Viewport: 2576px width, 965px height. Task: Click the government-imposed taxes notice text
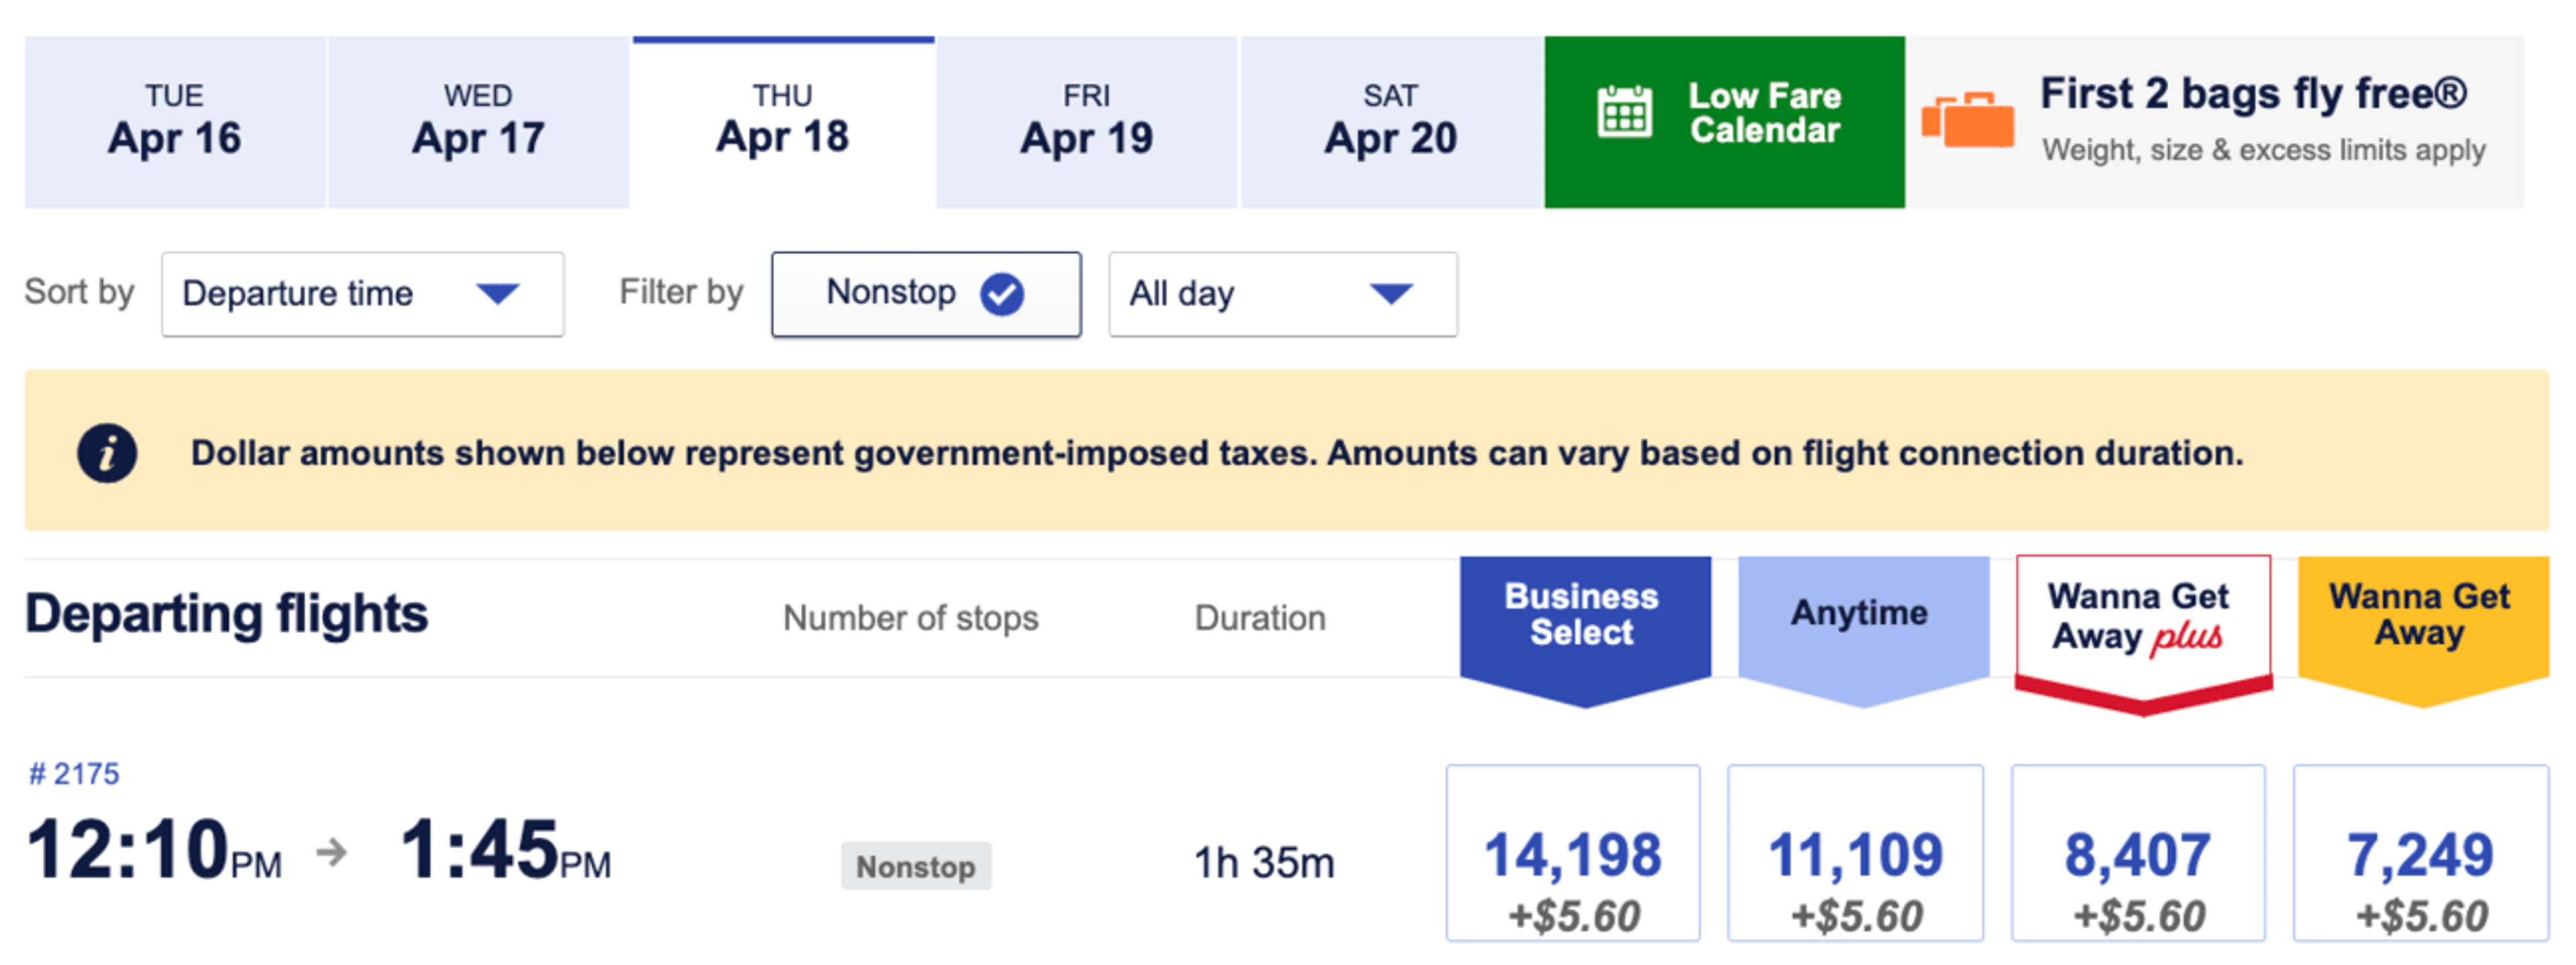(x=1217, y=453)
